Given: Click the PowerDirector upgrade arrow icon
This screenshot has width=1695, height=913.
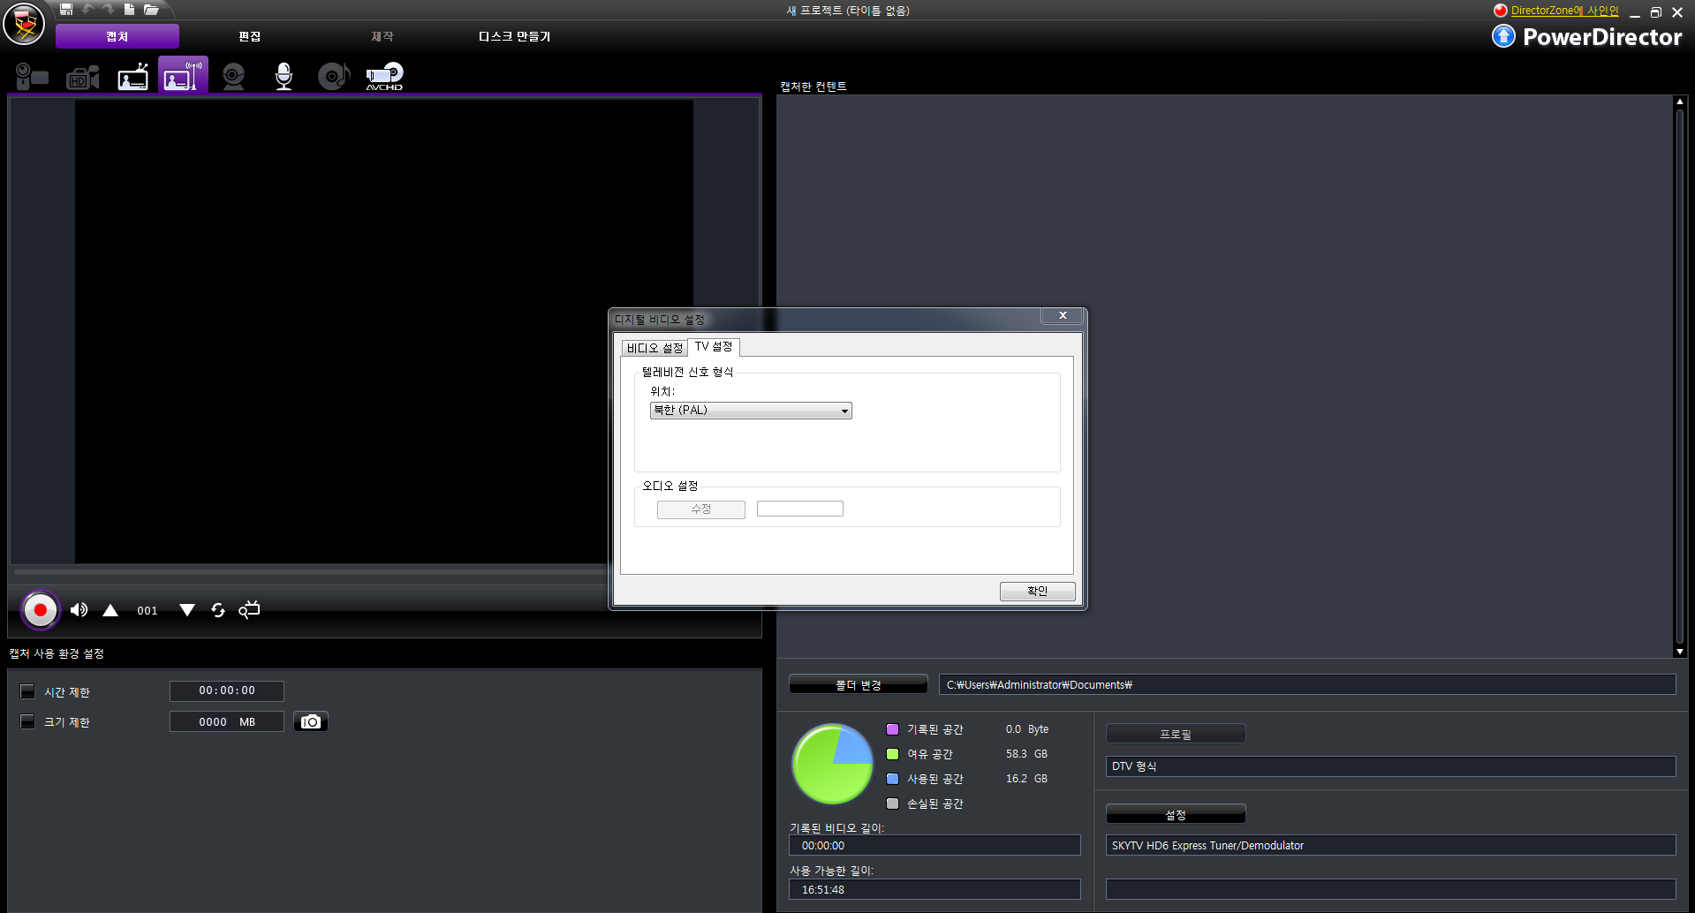Looking at the screenshot, I should 1503,36.
